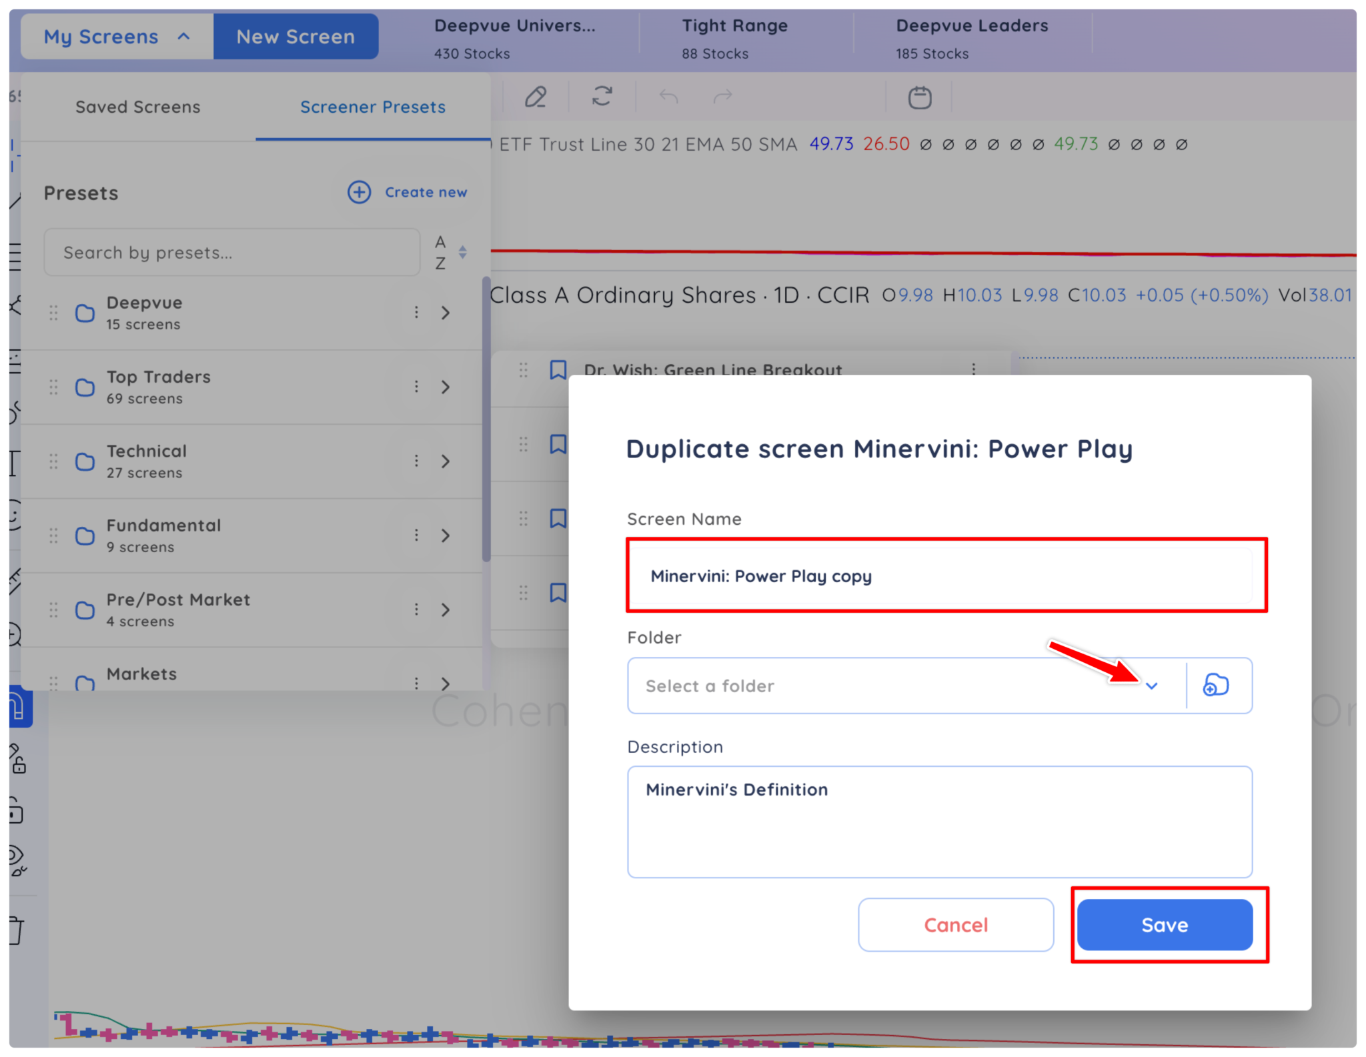Click the presets list scrollbar
Screen dimensions: 1366x1057
486,420
